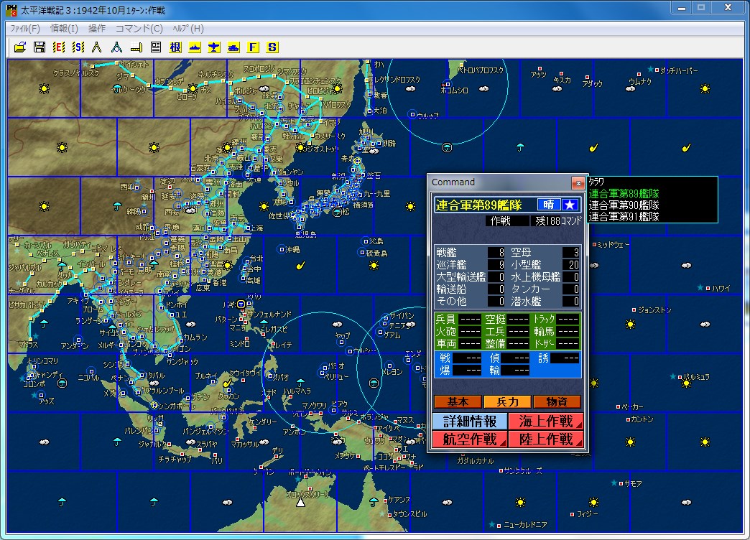Switch to the 基本 tab
Image resolution: width=750 pixels, height=540 pixels.
tap(458, 402)
